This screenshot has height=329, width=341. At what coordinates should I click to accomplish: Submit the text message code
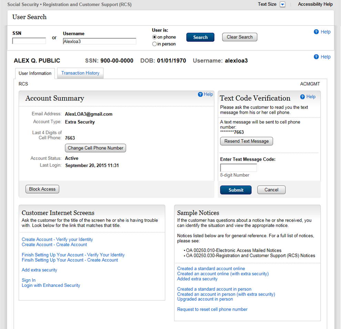pos(236,190)
